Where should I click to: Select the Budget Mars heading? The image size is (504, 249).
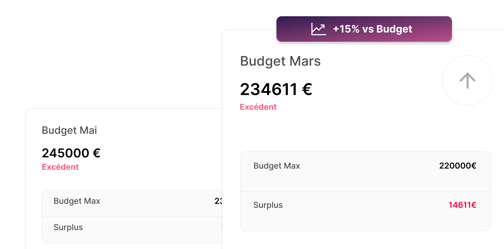coord(280,61)
